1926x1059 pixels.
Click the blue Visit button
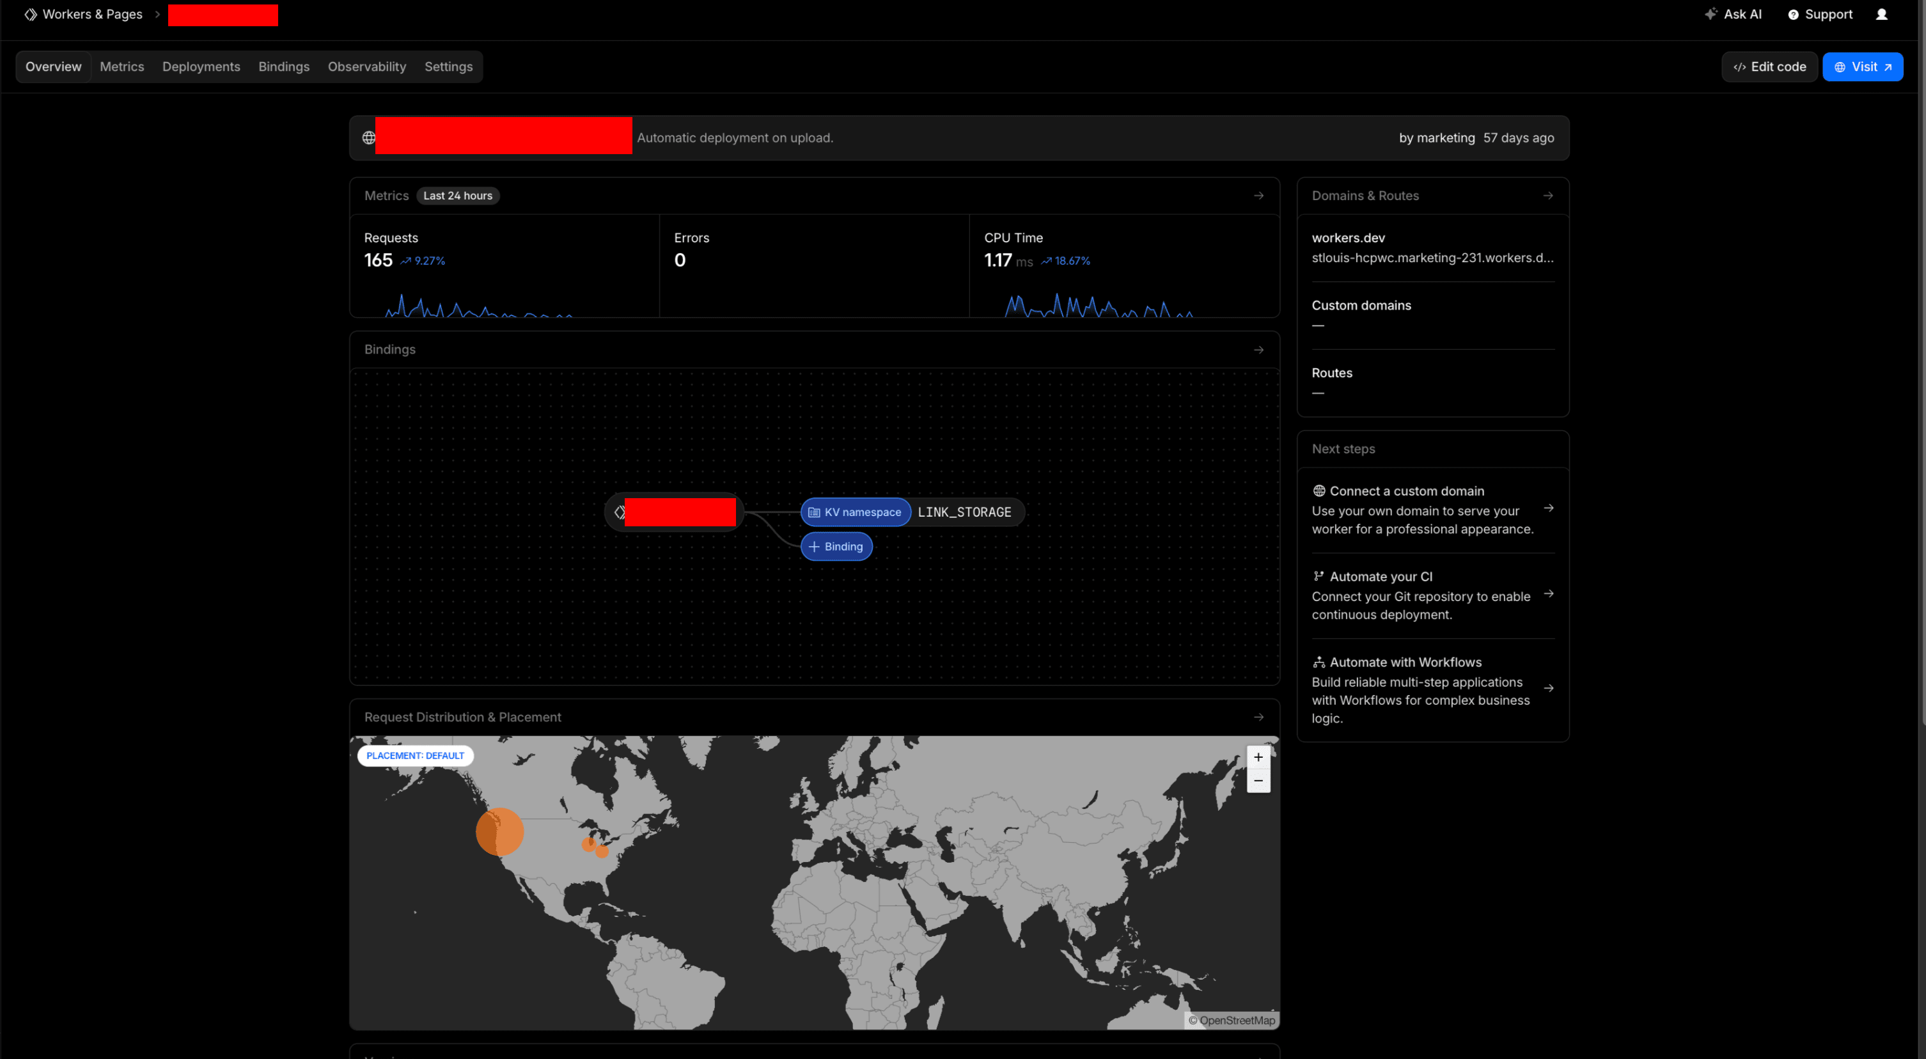1863,67
